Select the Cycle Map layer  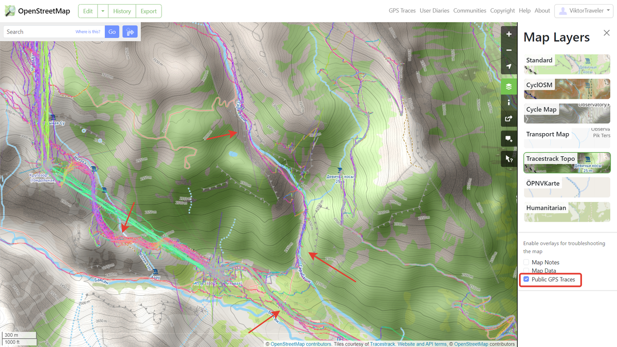(x=567, y=114)
